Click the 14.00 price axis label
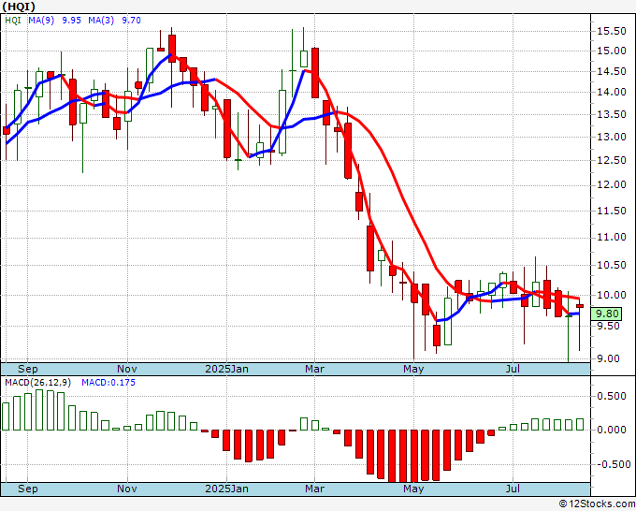 pos(612,93)
